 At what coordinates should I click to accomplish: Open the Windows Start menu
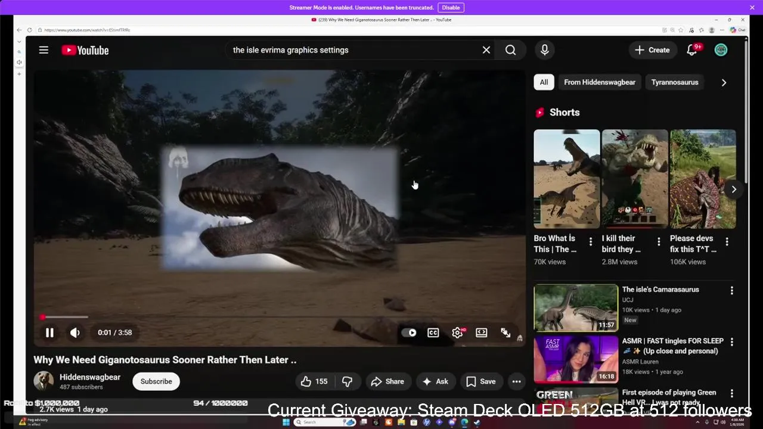[286, 422]
